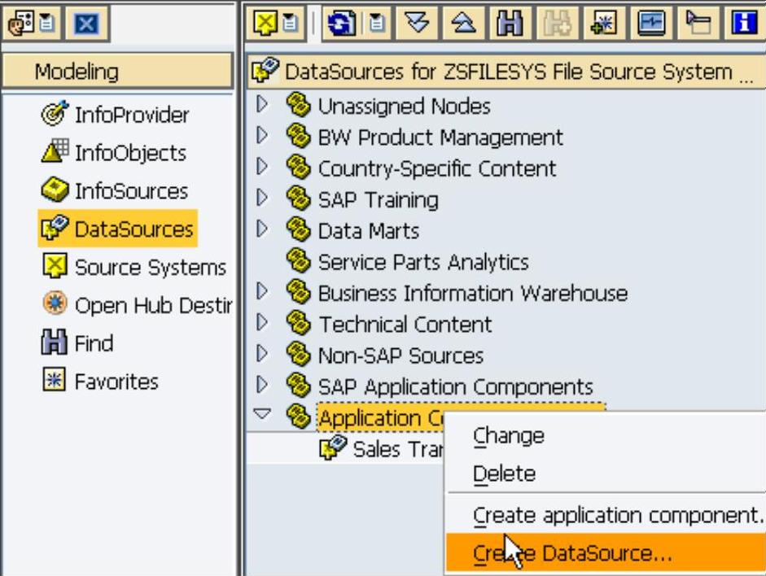
Task: Select the Service Parts Analytics node
Action: coord(422,262)
